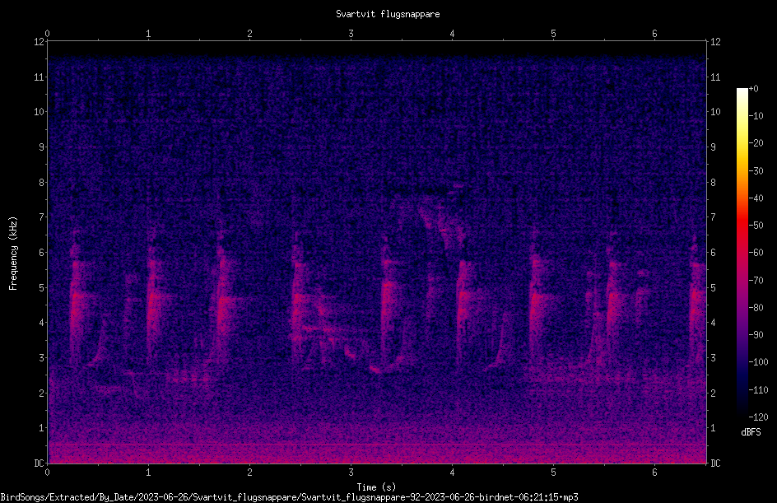Image resolution: width=777 pixels, height=503 pixels.
Task: Click the '-90' color scale value
Action: click(x=756, y=335)
